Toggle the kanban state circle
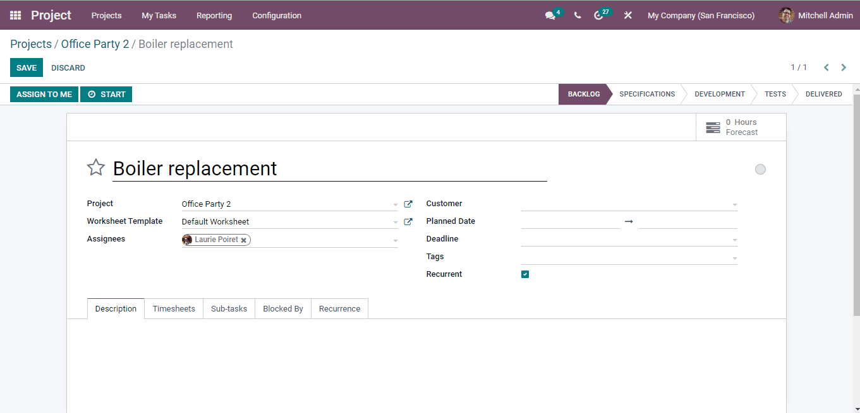The width and height of the screenshot is (860, 413). point(760,169)
